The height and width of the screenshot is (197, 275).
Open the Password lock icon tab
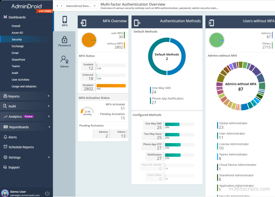coord(64,41)
